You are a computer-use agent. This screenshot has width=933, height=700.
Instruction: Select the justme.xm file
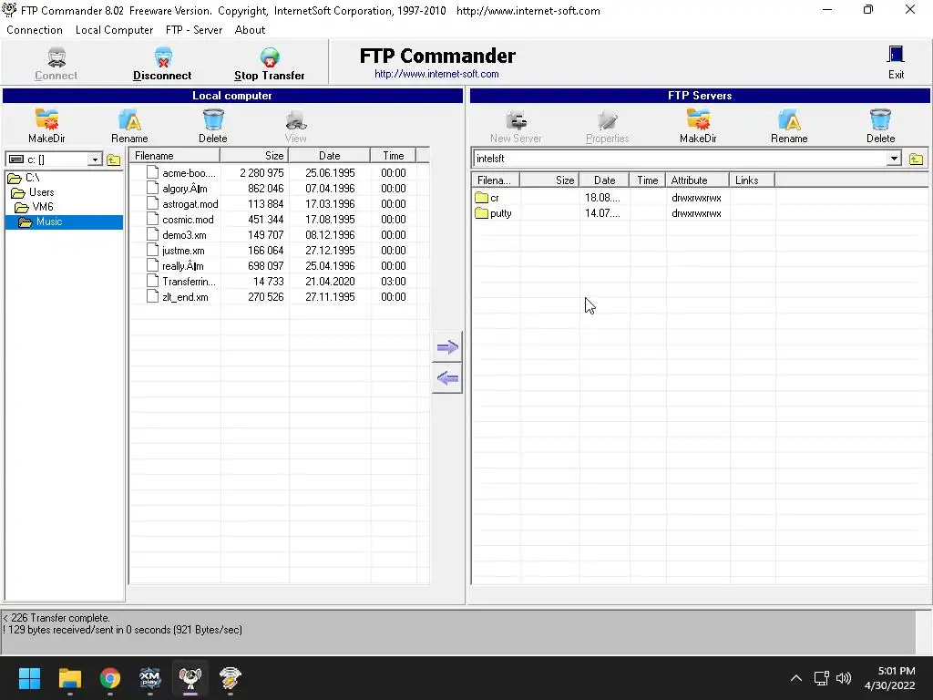tap(182, 250)
